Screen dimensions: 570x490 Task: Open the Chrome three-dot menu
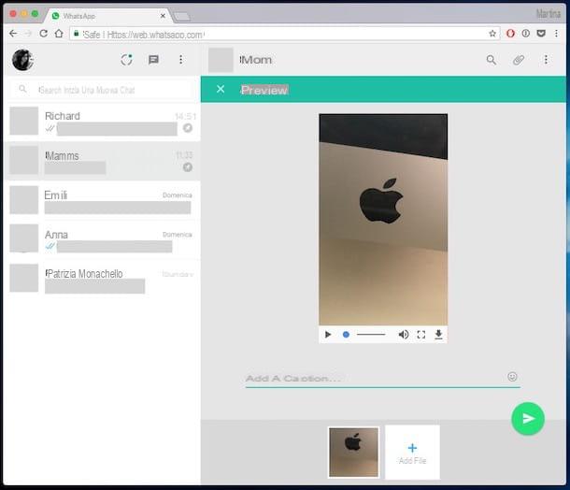pos(556,34)
